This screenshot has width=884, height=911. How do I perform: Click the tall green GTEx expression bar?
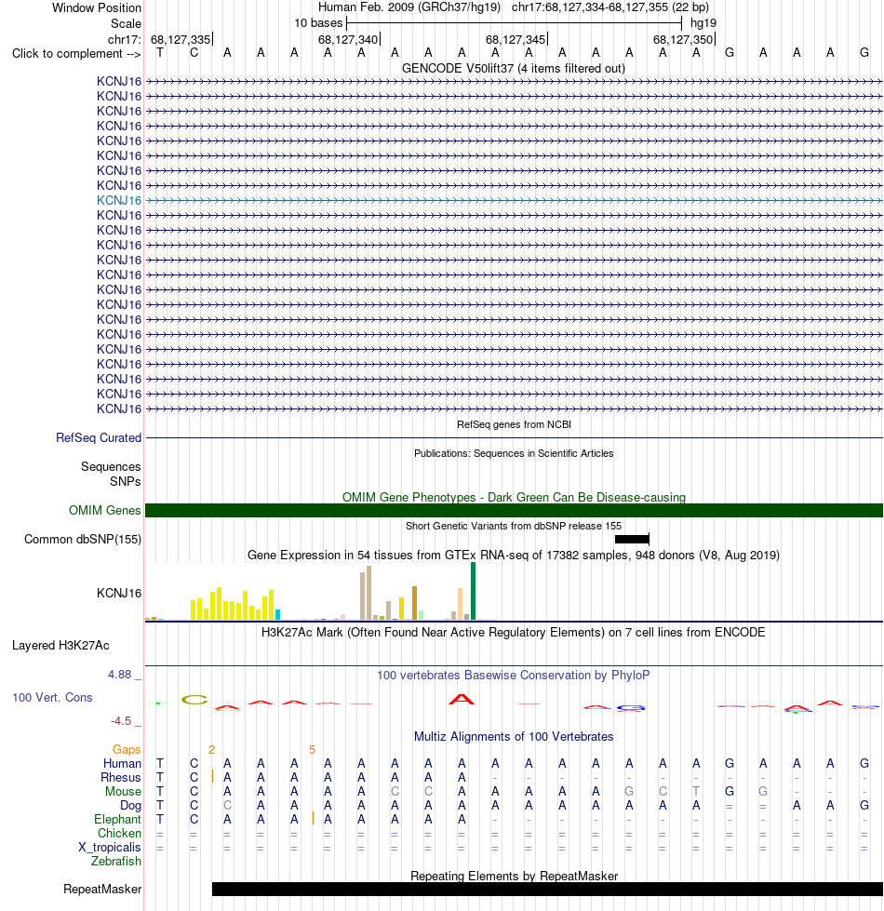tap(474, 591)
